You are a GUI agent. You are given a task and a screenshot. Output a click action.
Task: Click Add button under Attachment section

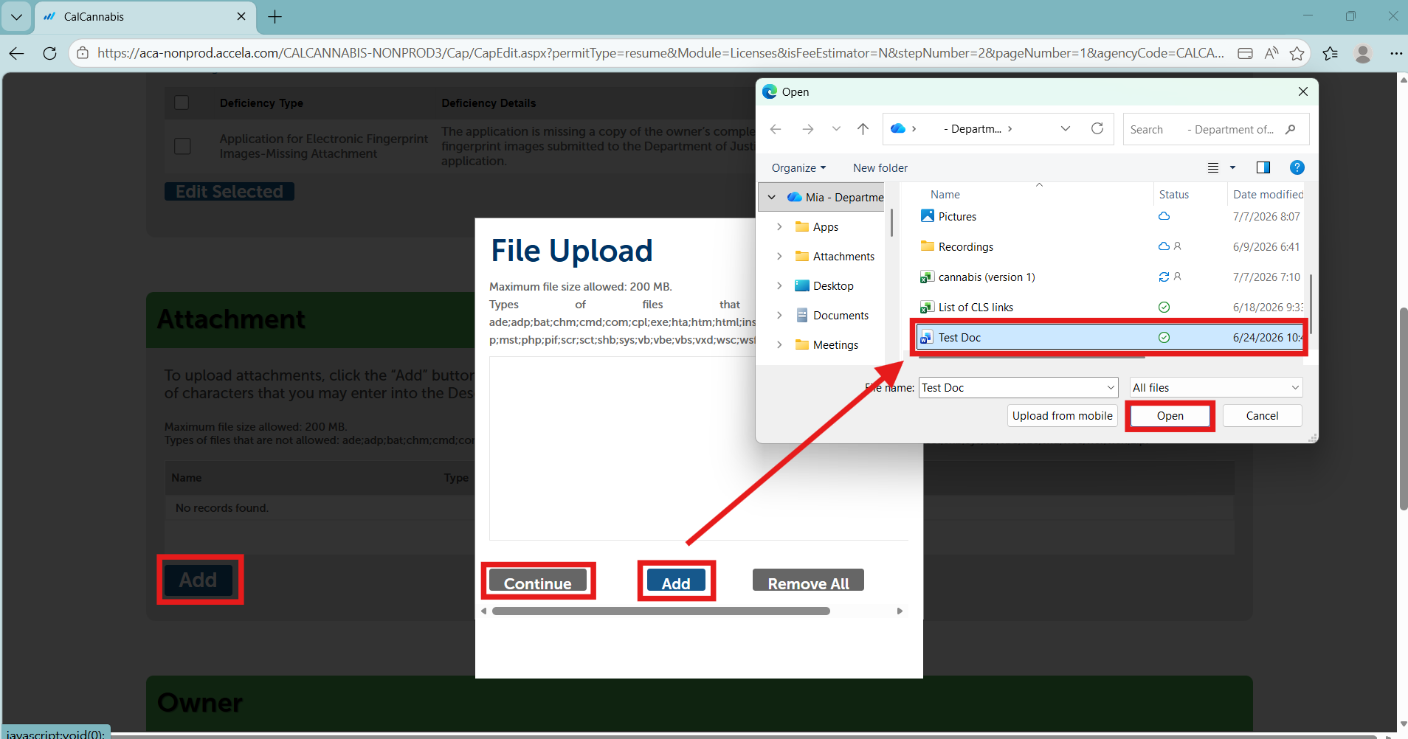point(199,580)
